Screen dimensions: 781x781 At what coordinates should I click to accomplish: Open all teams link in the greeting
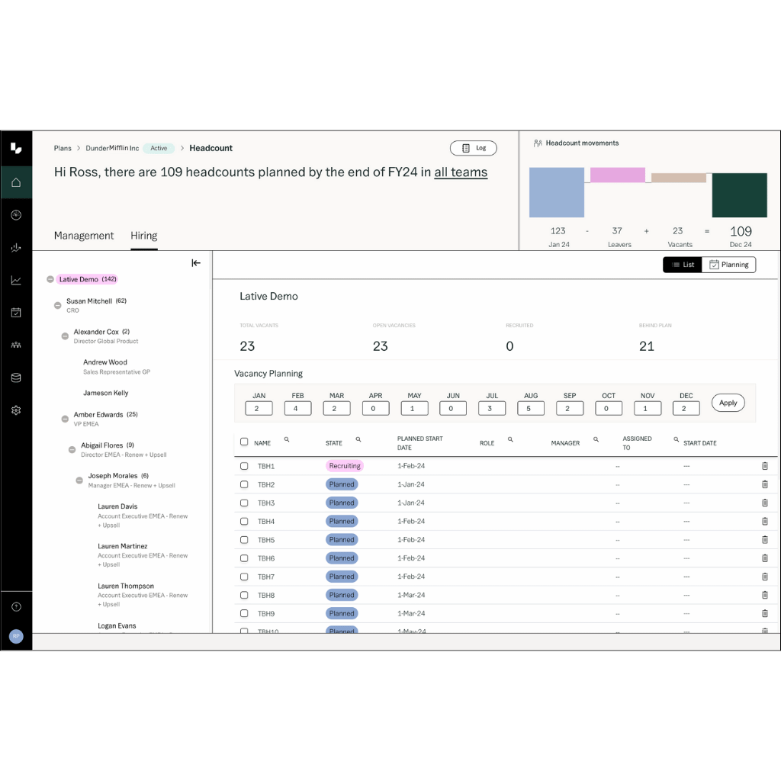(460, 172)
